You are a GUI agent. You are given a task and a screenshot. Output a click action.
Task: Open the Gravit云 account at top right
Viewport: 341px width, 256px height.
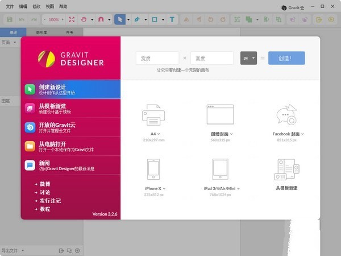[x=293, y=8]
